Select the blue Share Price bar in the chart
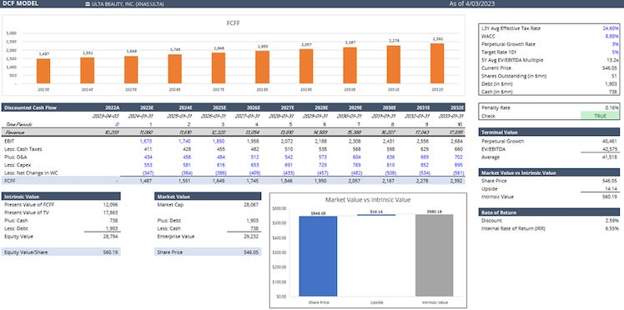 click(x=318, y=256)
